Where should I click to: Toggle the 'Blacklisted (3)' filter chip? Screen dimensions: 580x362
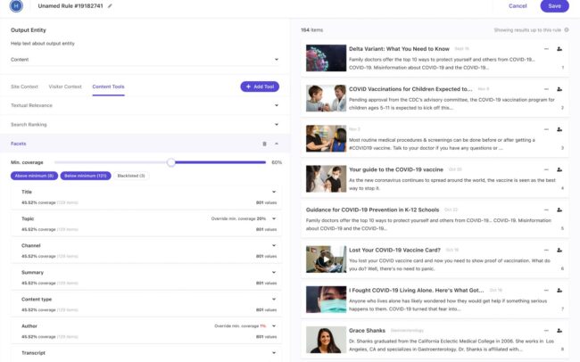coord(130,176)
